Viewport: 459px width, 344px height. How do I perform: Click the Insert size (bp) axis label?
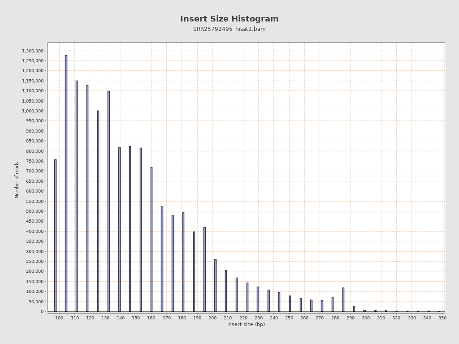click(x=246, y=324)
